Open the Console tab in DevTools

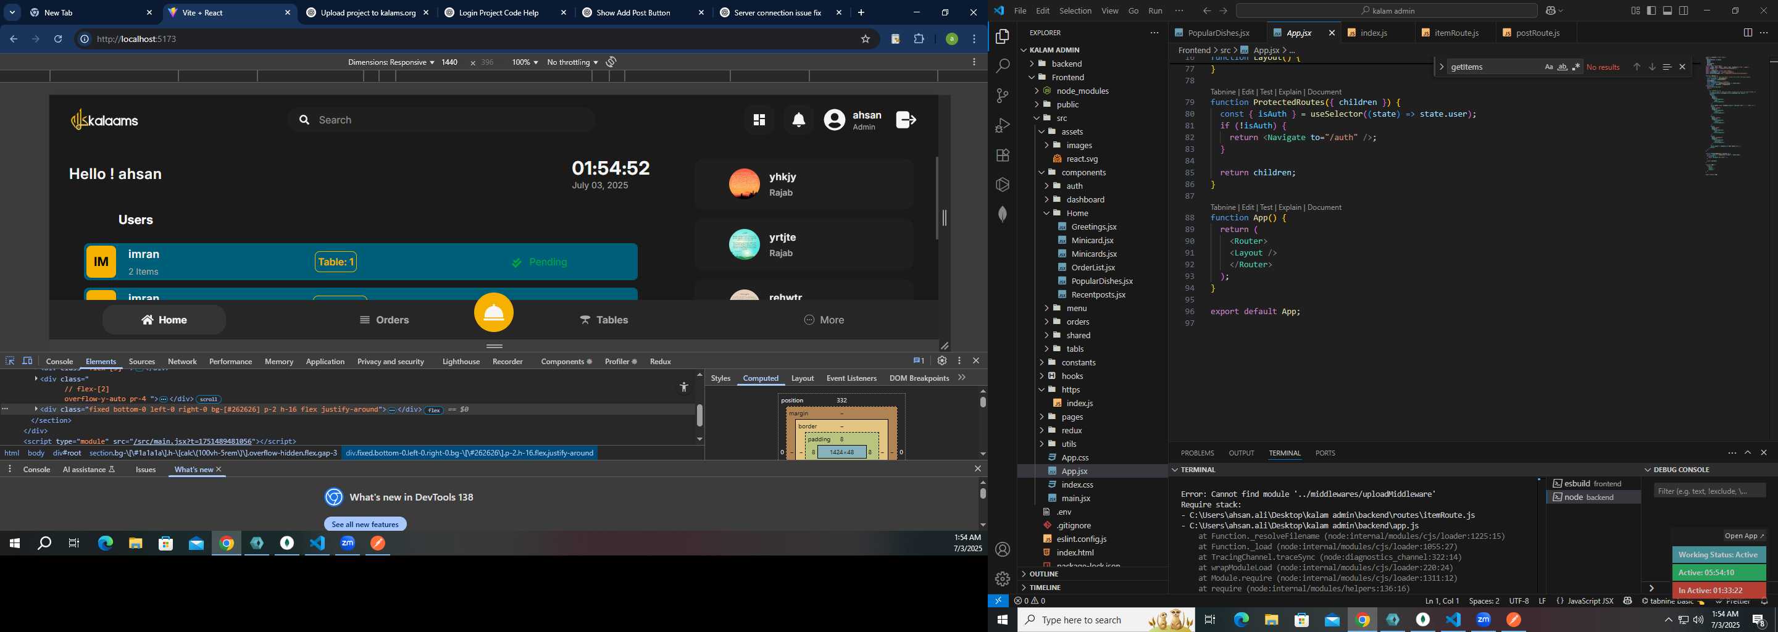[x=59, y=362]
